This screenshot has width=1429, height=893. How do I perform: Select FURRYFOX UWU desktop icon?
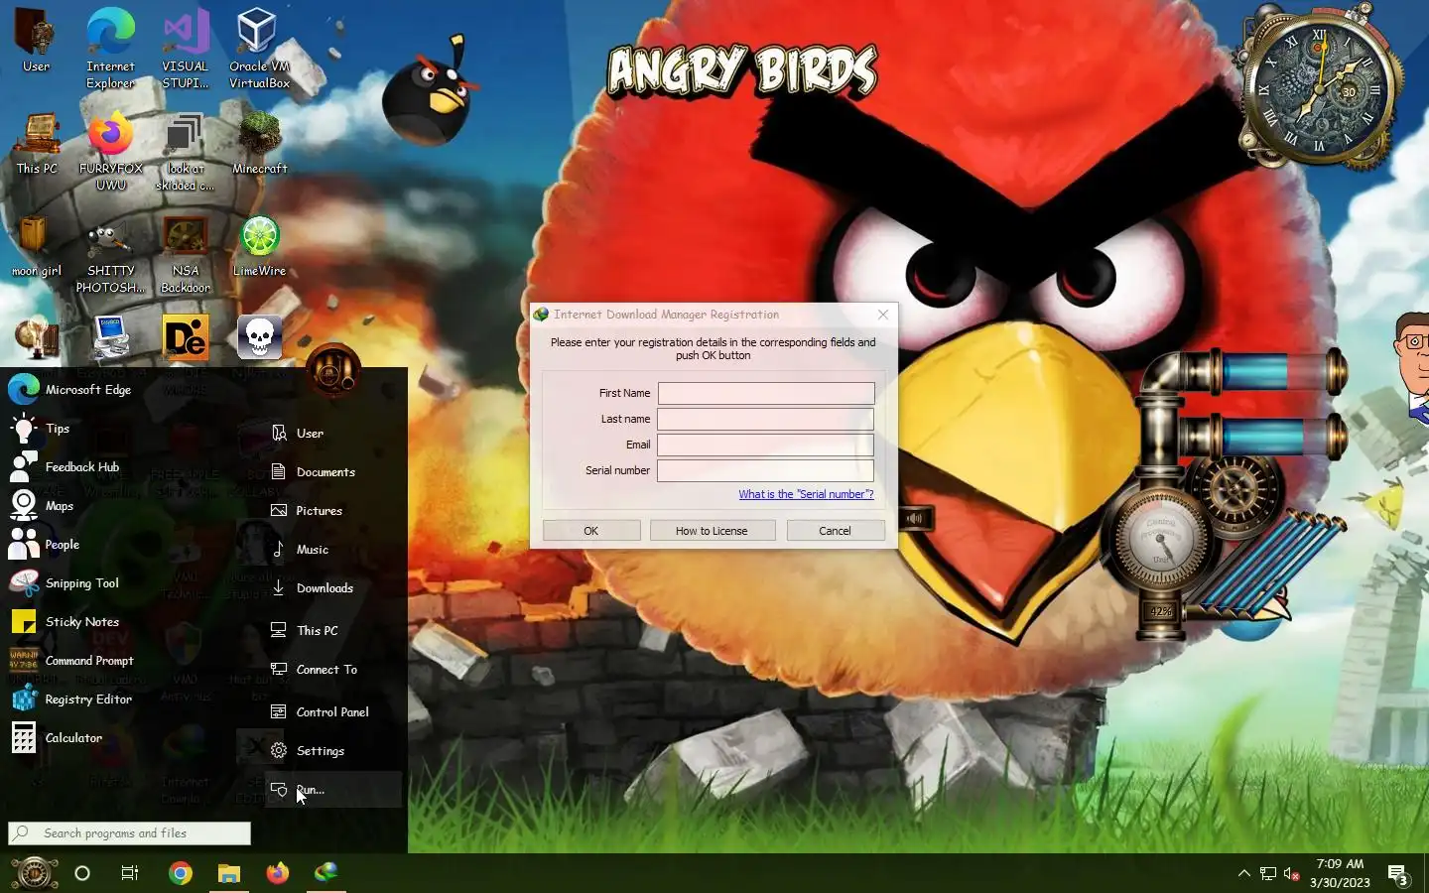(110, 152)
